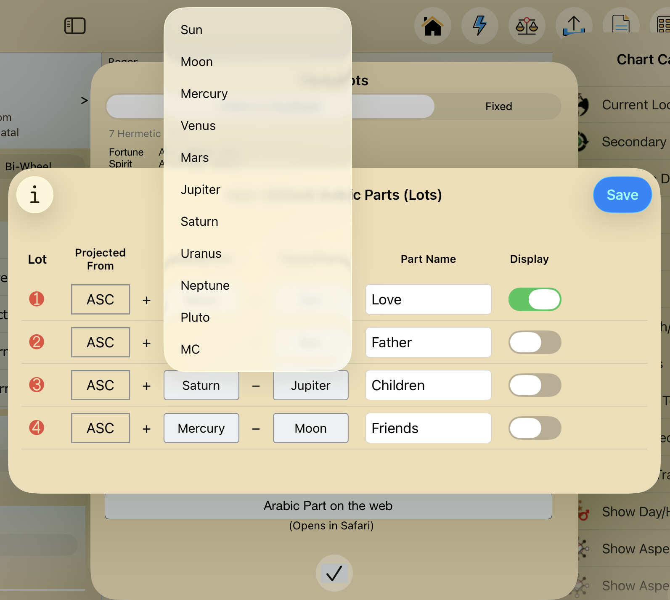Click ASC box in lot 2 row
This screenshot has width=670, height=600.
tap(101, 342)
